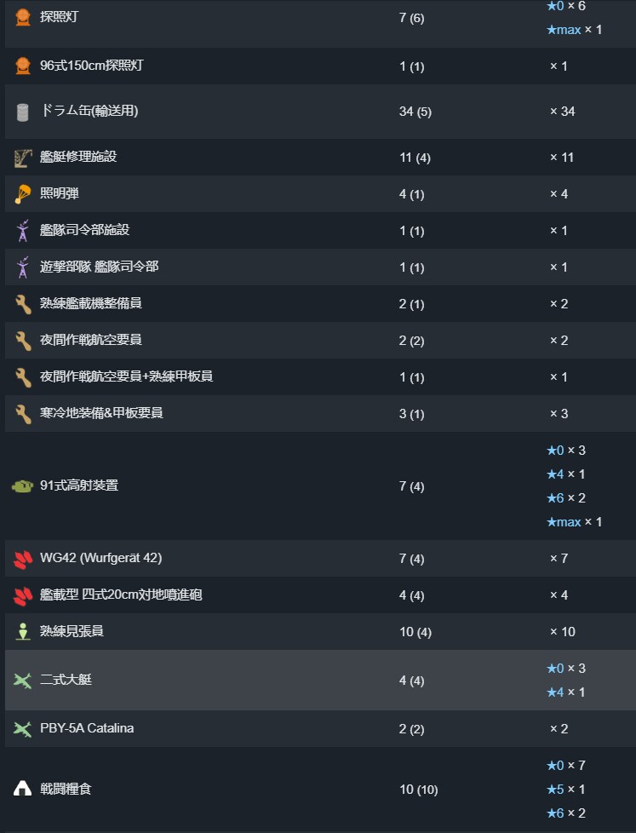636x833 pixels.
Task: Click the wrench icon for 熟練艦載機整備員
Action: [23, 304]
